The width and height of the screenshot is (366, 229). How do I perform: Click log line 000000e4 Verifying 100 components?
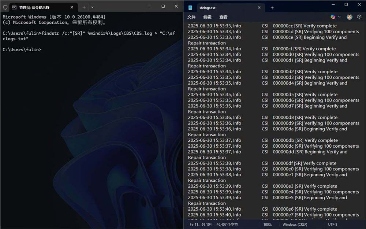click(x=273, y=192)
